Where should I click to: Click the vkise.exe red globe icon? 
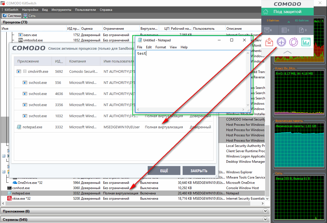tap(9, 199)
